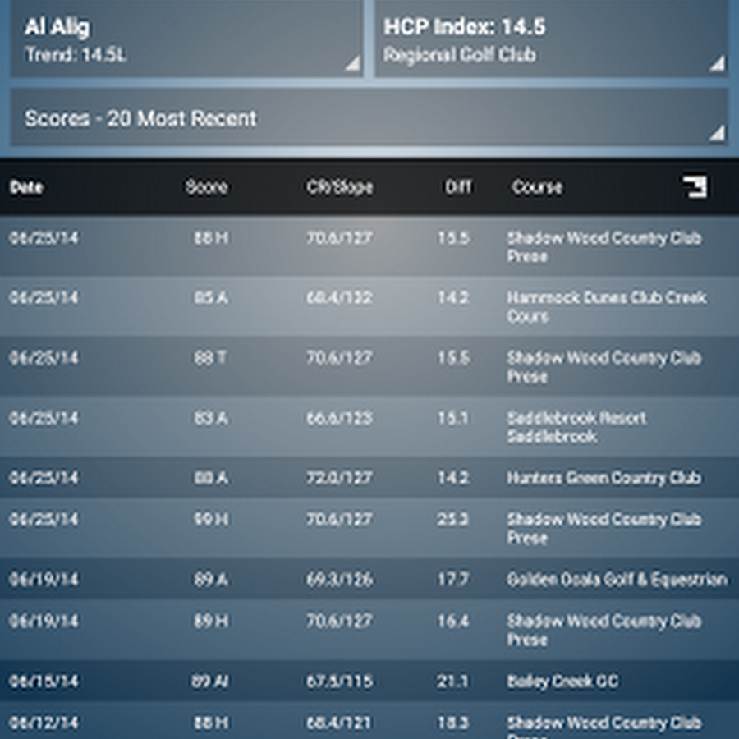The height and width of the screenshot is (739, 739).
Task: Sort by the CR/Slope column header
Action: tap(339, 187)
